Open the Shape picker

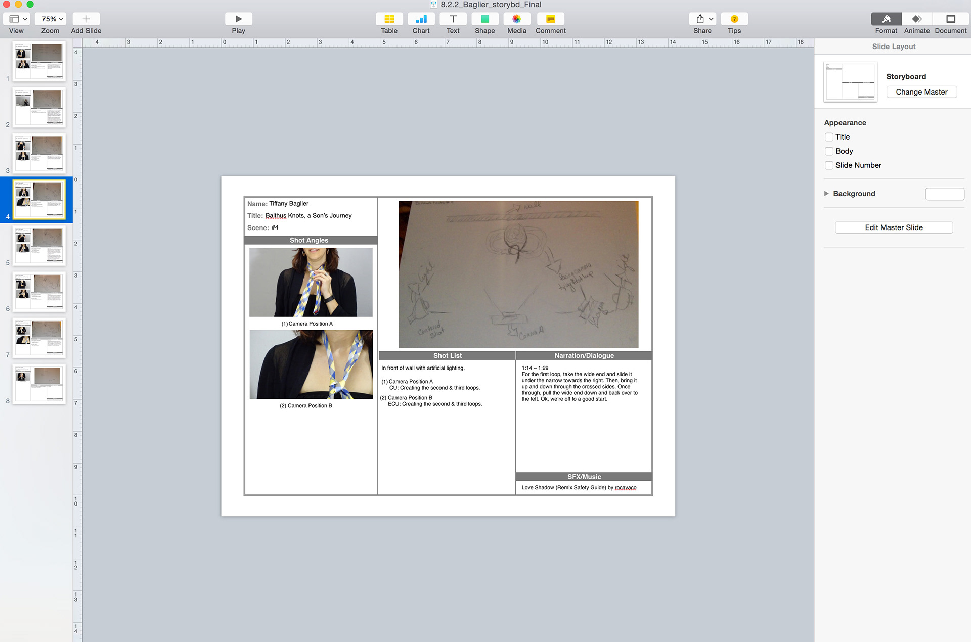484,19
